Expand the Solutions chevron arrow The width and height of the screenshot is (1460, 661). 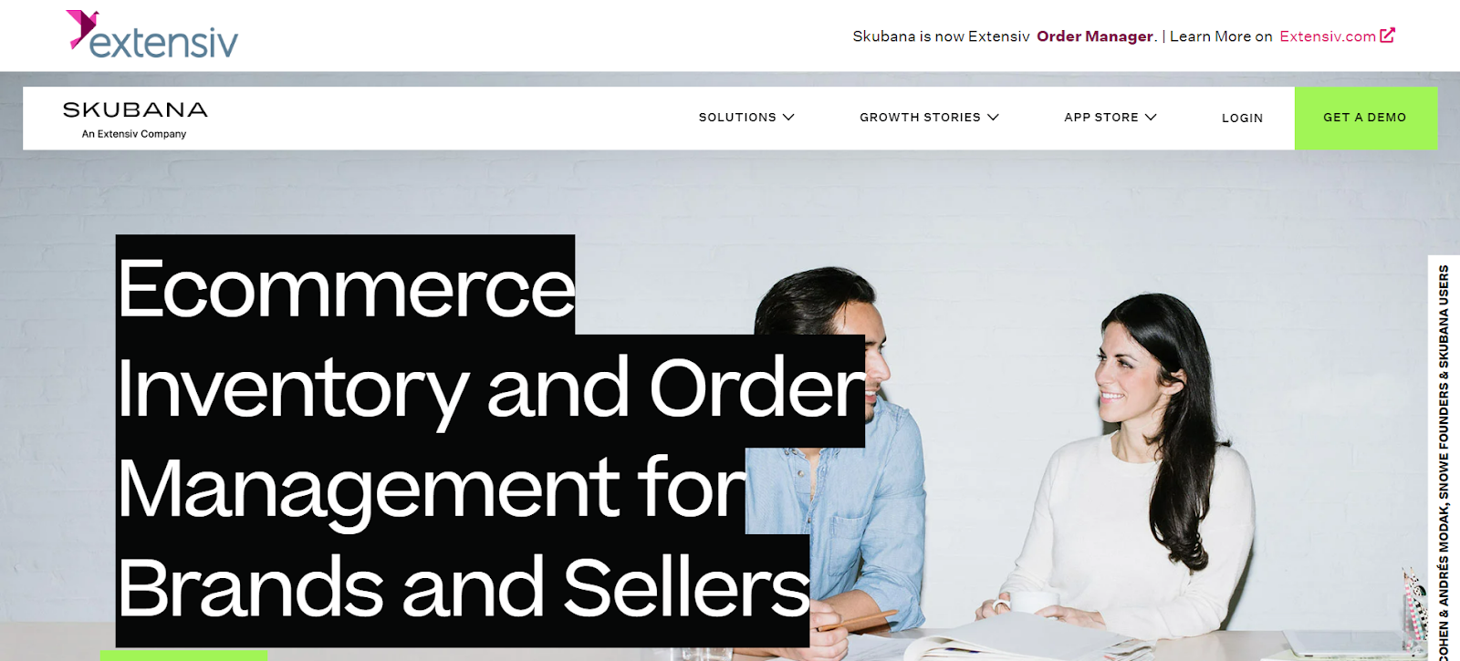788,118
